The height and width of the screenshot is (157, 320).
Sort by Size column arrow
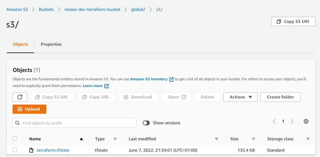coord(253,139)
